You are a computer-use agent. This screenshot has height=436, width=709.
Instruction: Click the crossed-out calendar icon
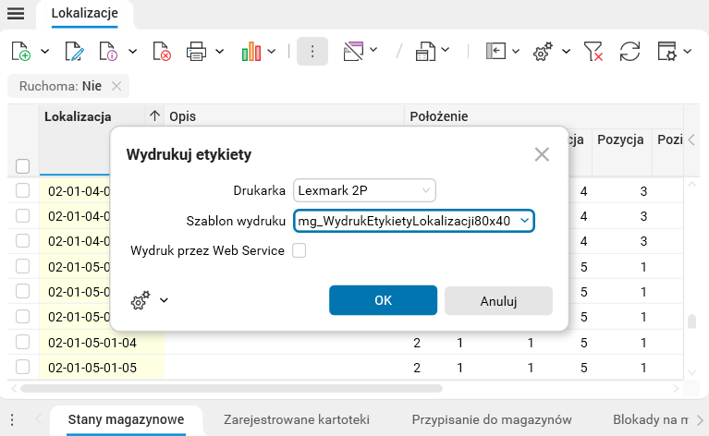(x=354, y=51)
